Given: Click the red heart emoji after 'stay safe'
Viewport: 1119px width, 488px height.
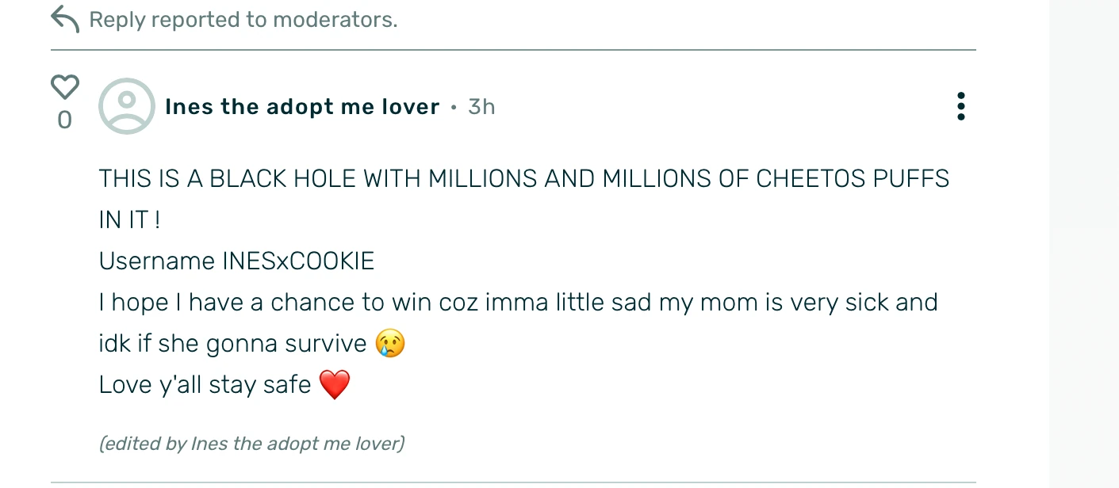Looking at the screenshot, I should pyautogui.click(x=334, y=385).
